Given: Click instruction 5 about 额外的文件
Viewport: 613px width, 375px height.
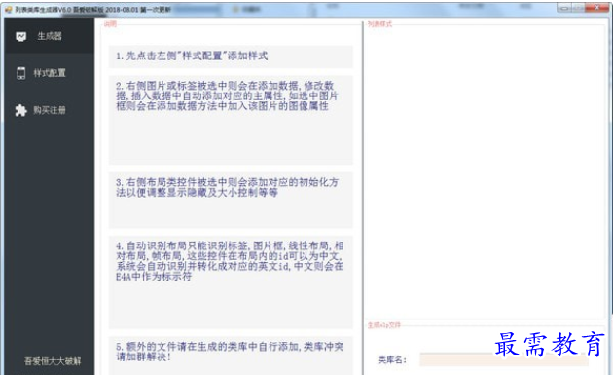Looking at the screenshot, I should (231, 356).
